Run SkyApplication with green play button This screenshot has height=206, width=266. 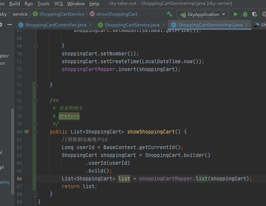[x=235, y=14]
